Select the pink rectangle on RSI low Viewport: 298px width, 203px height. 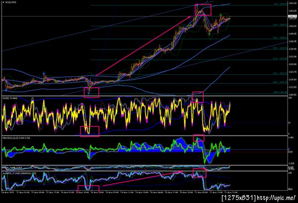pos(90,131)
